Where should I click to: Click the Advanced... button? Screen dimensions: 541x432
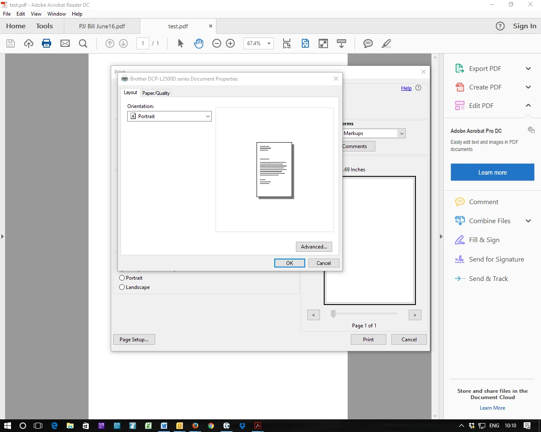pos(314,247)
